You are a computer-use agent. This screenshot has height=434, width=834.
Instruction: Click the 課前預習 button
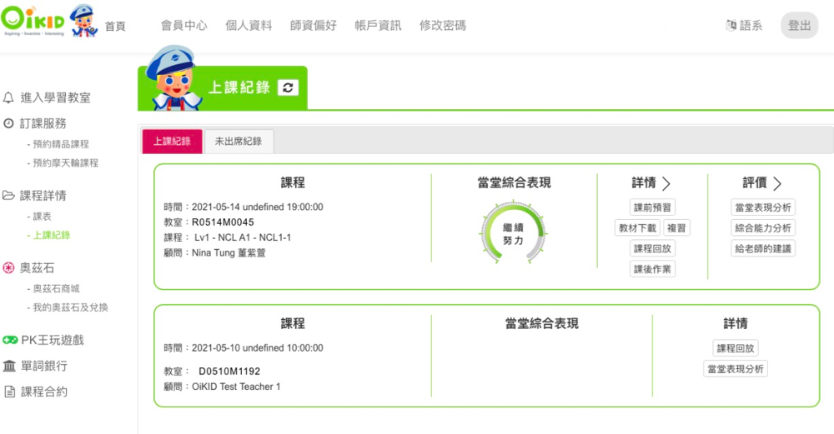click(x=652, y=207)
